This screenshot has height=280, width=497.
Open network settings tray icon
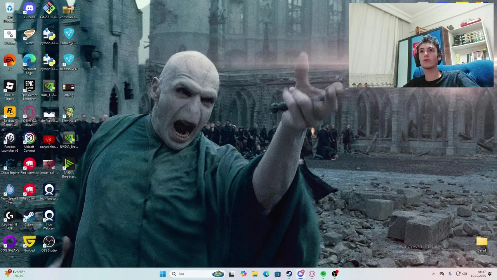(458, 274)
